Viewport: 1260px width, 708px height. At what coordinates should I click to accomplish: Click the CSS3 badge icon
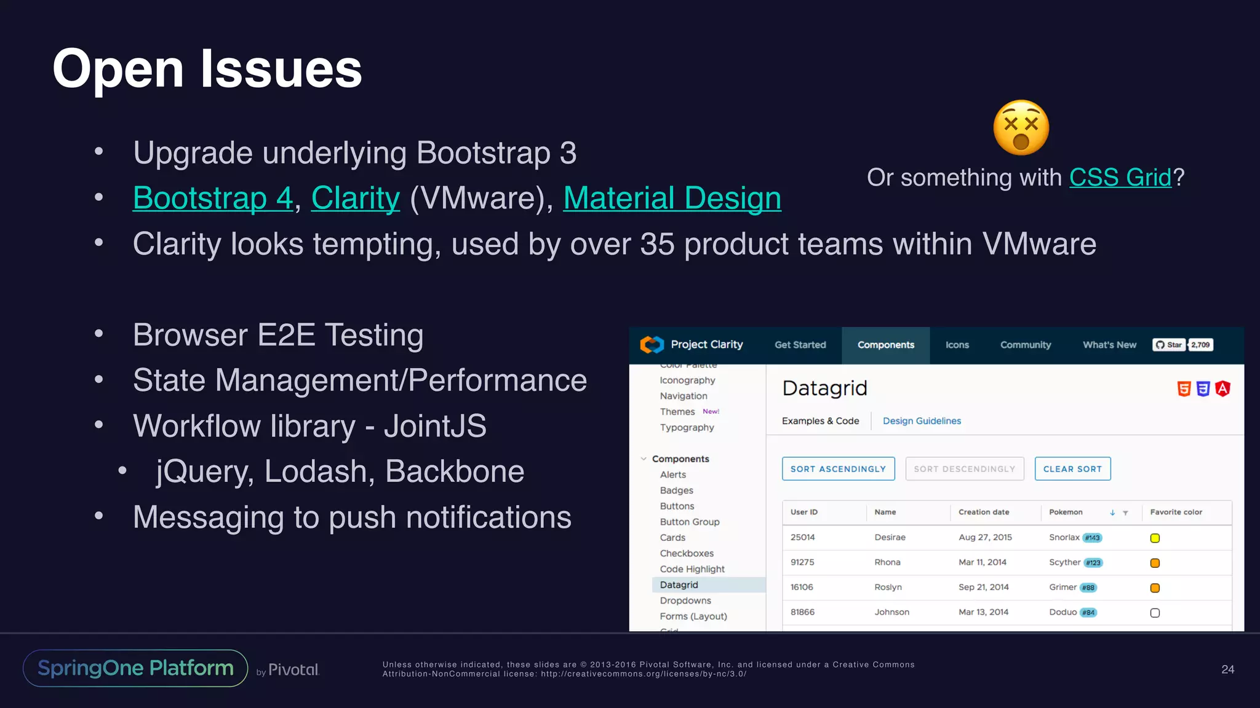1203,388
